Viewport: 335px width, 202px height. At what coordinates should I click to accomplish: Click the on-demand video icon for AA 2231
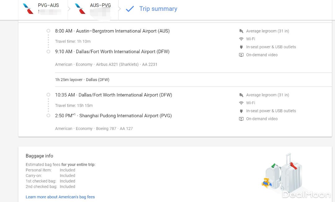[x=241, y=55]
